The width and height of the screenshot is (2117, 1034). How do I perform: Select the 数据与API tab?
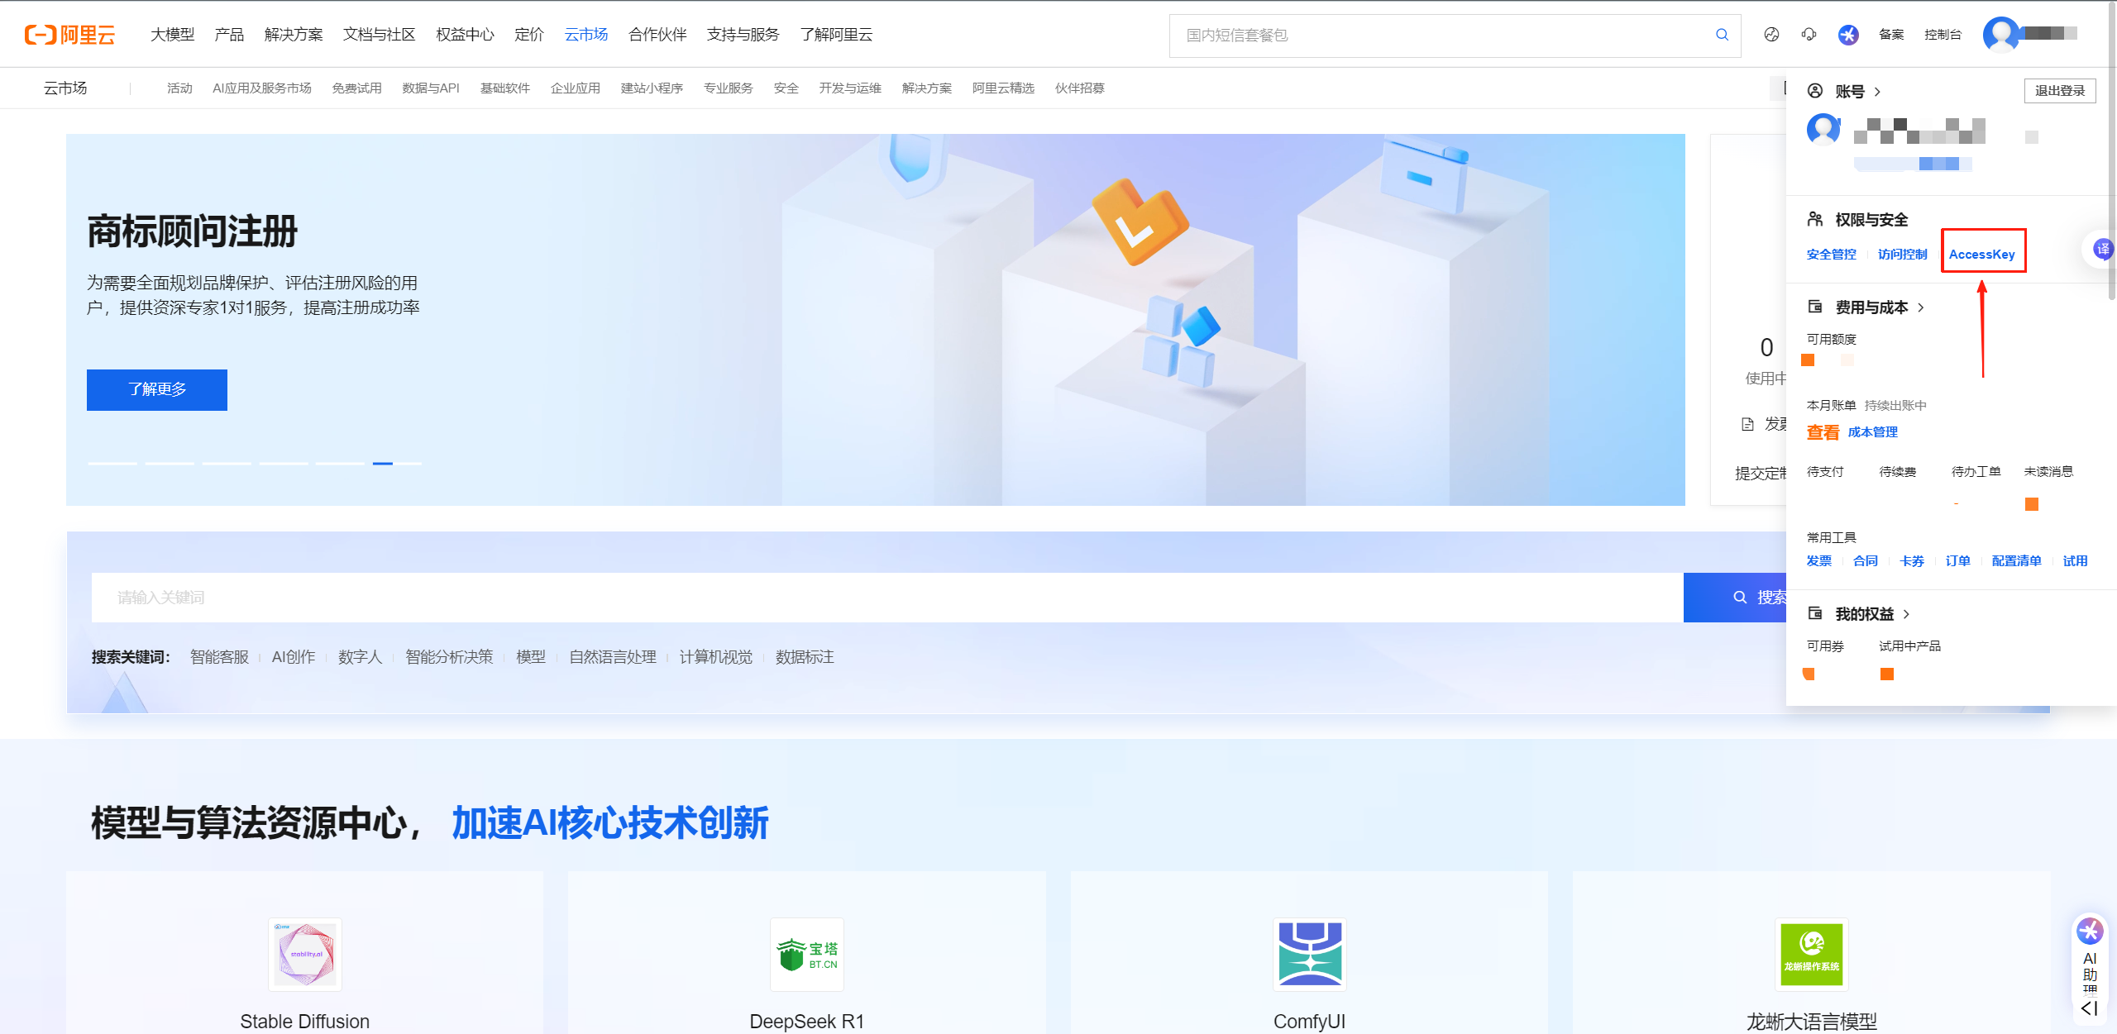(431, 88)
